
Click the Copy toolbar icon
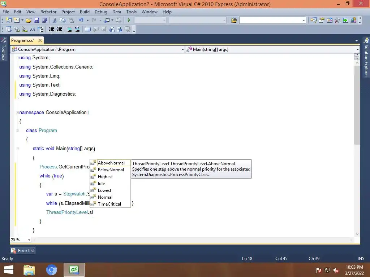(x=63, y=20)
